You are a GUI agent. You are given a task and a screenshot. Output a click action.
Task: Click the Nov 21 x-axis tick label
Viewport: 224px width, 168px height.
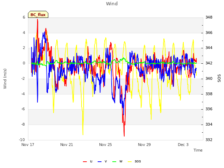[66, 145]
